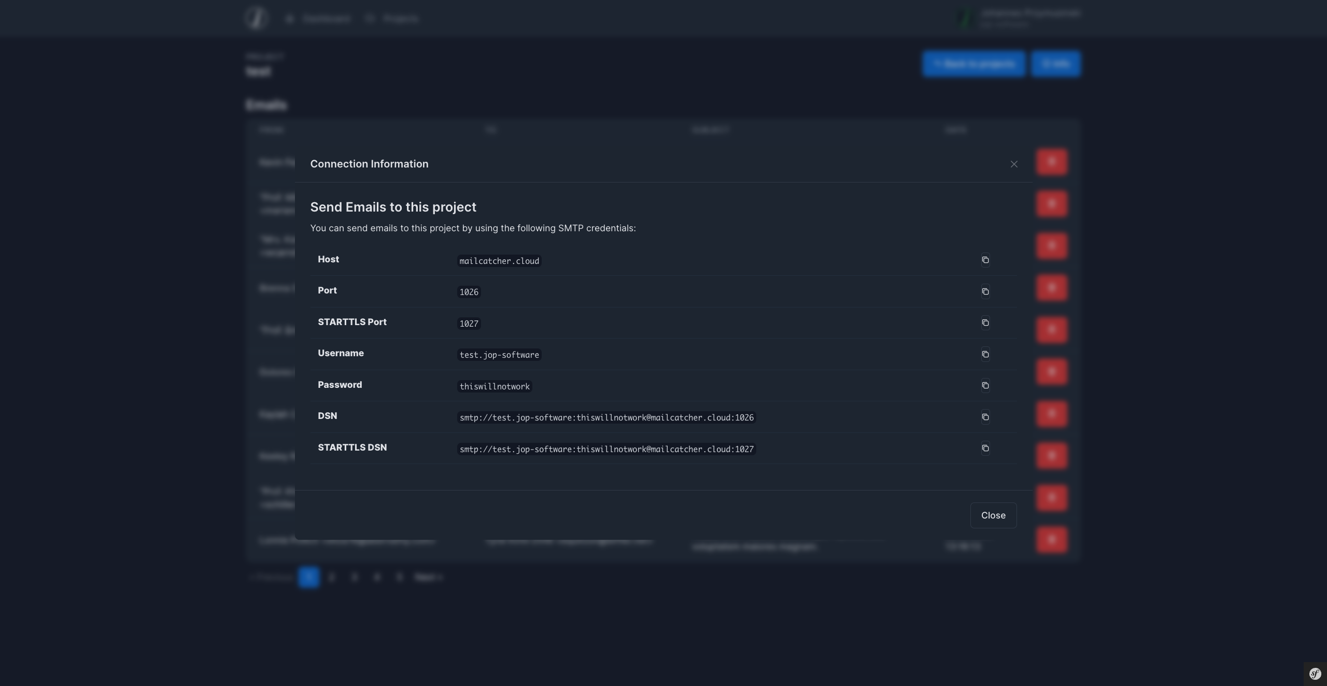
Task: Delete the top email with the red button
Action: tap(1052, 162)
